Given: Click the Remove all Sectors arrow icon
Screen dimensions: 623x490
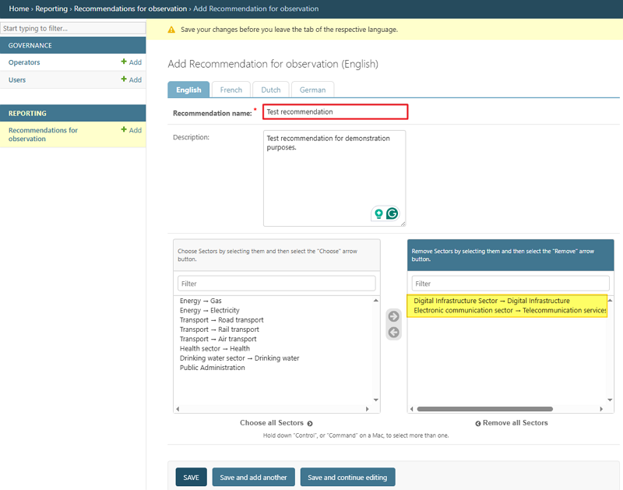Looking at the screenshot, I should click(478, 424).
